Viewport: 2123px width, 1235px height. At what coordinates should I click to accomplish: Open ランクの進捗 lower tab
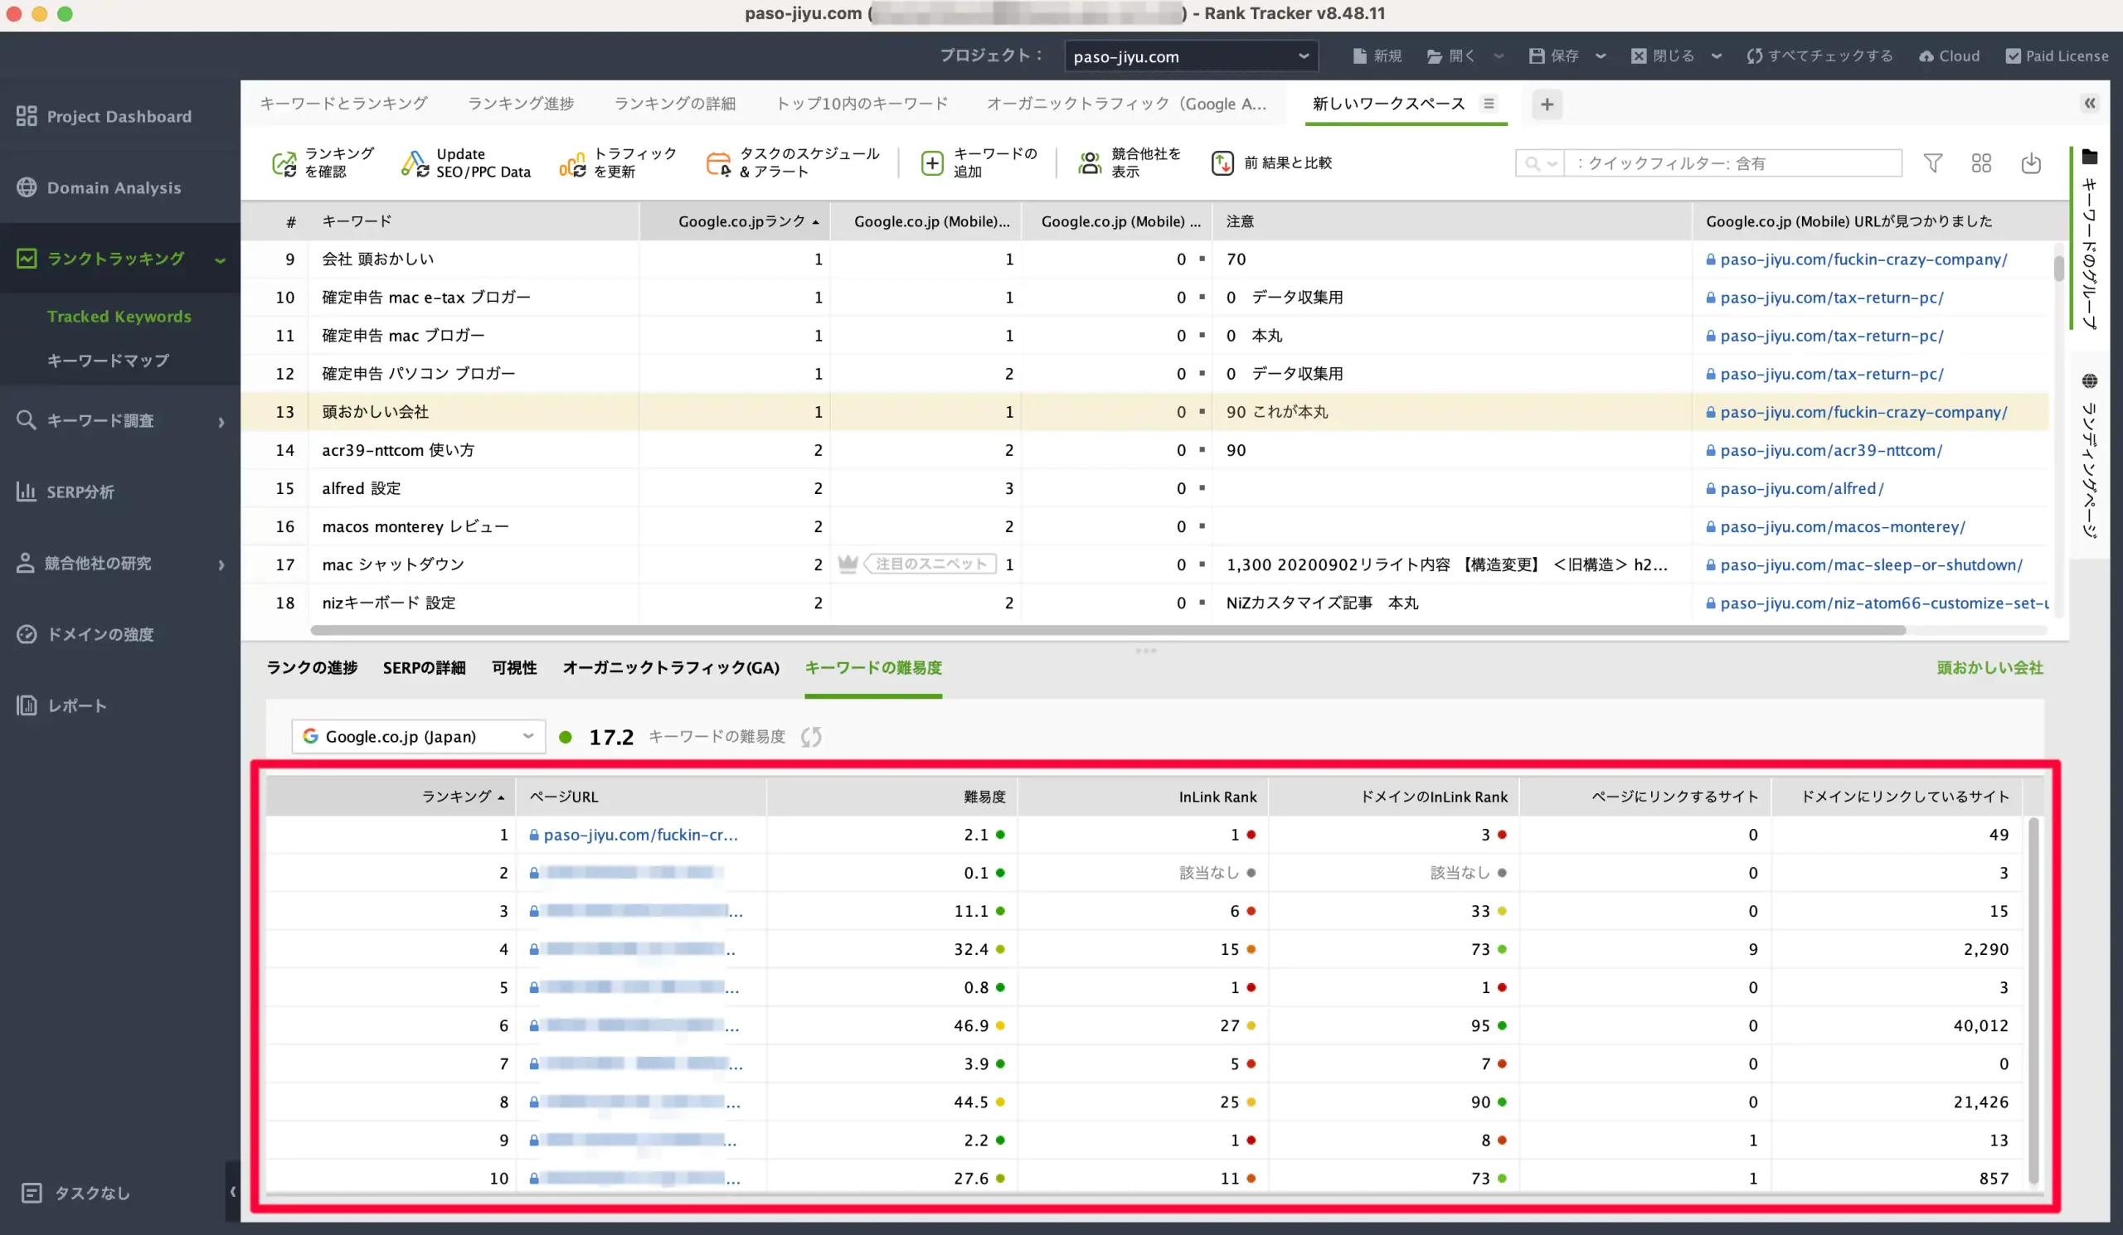pyautogui.click(x=312, y=667)
